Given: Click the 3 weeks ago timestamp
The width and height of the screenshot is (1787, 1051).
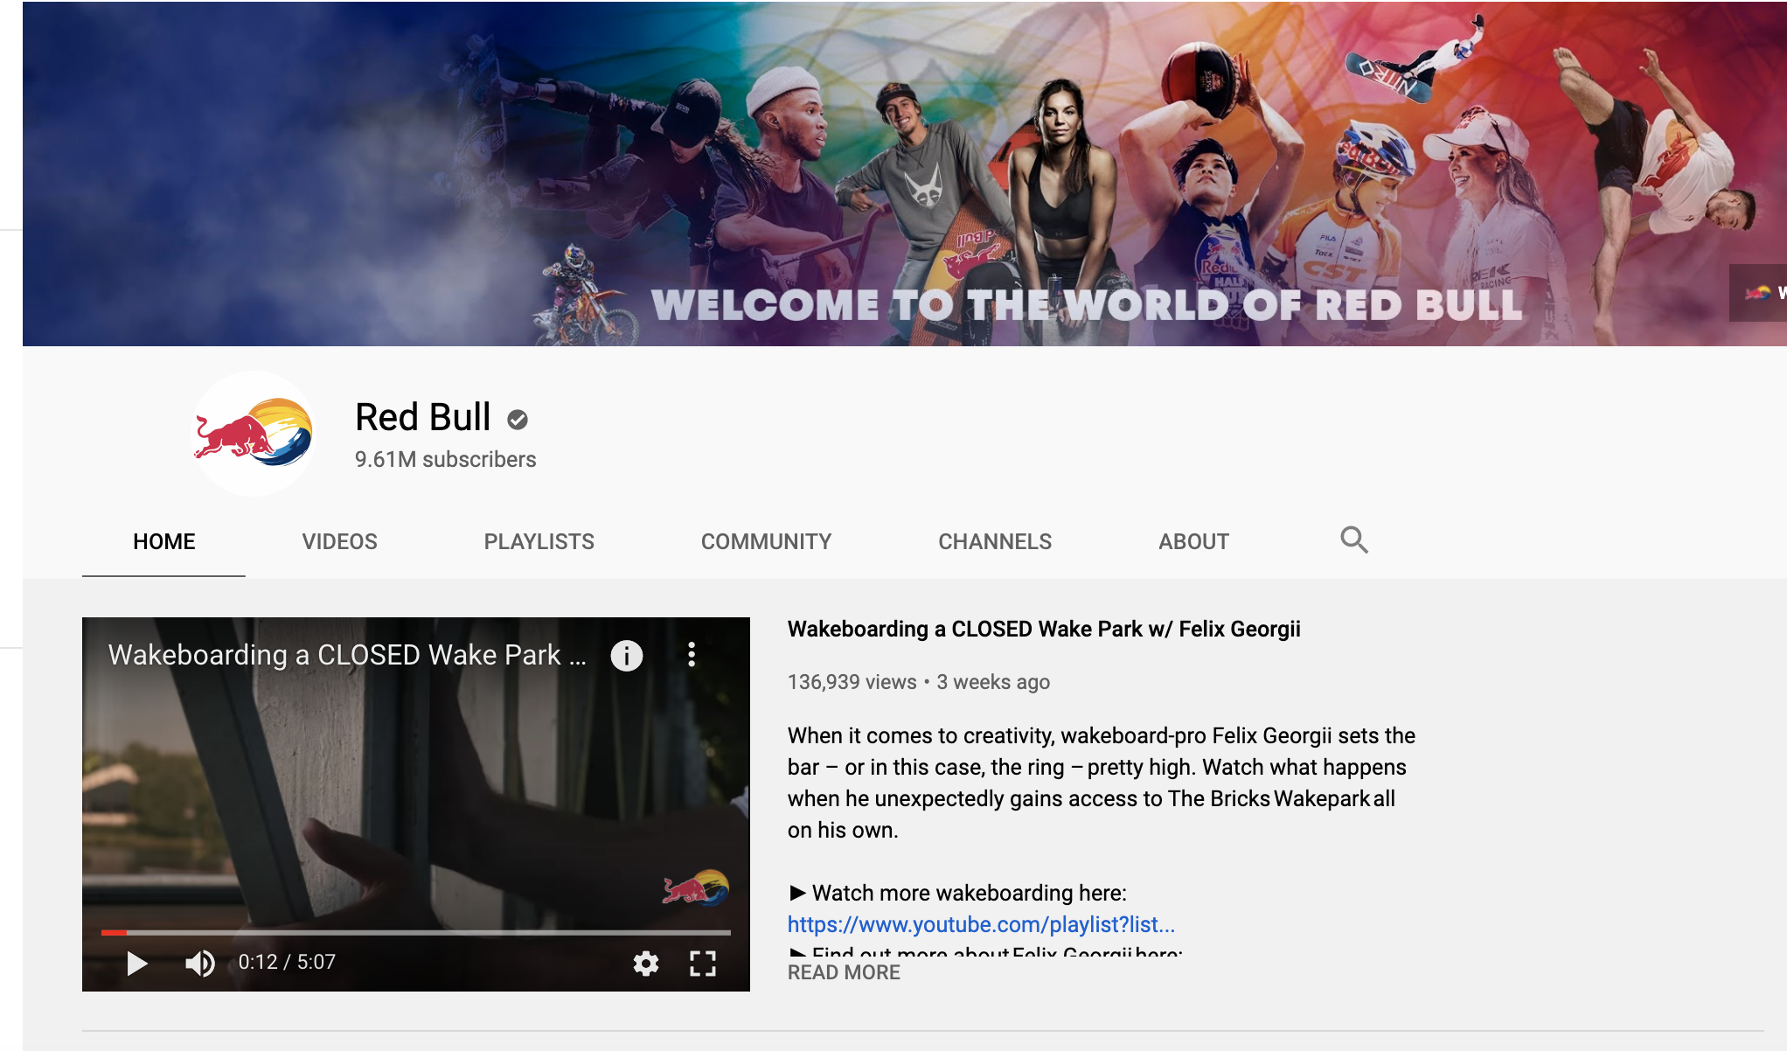Looking at the screenshot, I should point(993,682).
